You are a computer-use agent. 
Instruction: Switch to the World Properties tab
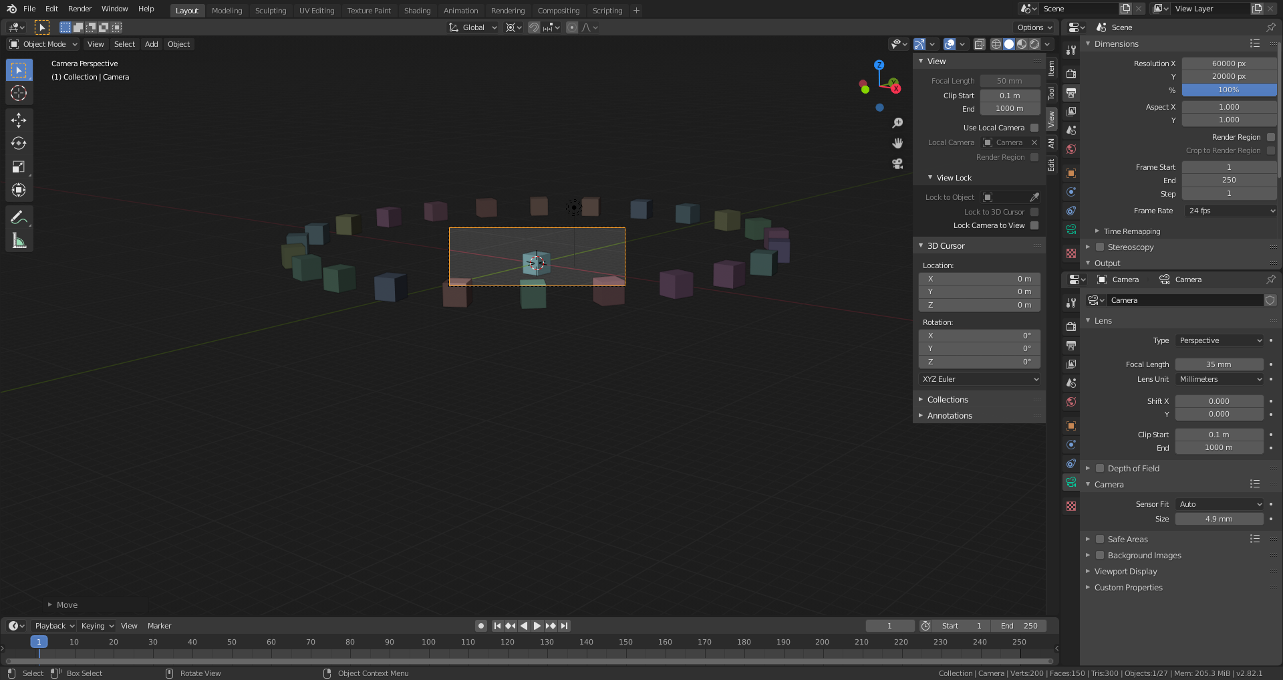click(x=1071, y=149)
